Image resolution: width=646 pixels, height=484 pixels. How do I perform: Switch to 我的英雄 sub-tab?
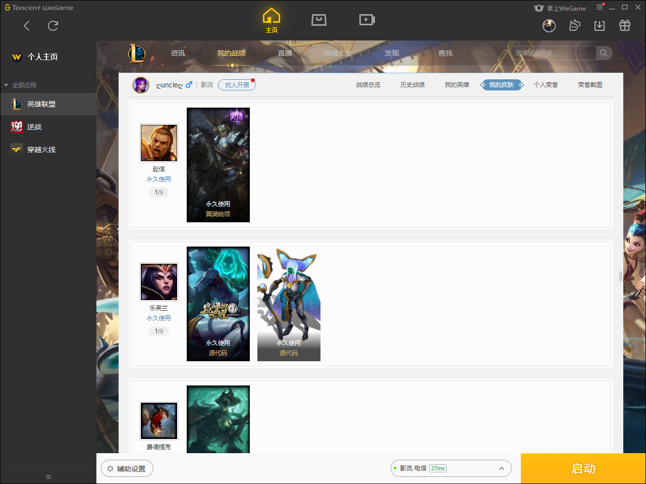point(457,85)
